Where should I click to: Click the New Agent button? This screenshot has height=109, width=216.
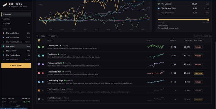click(16, 66)
